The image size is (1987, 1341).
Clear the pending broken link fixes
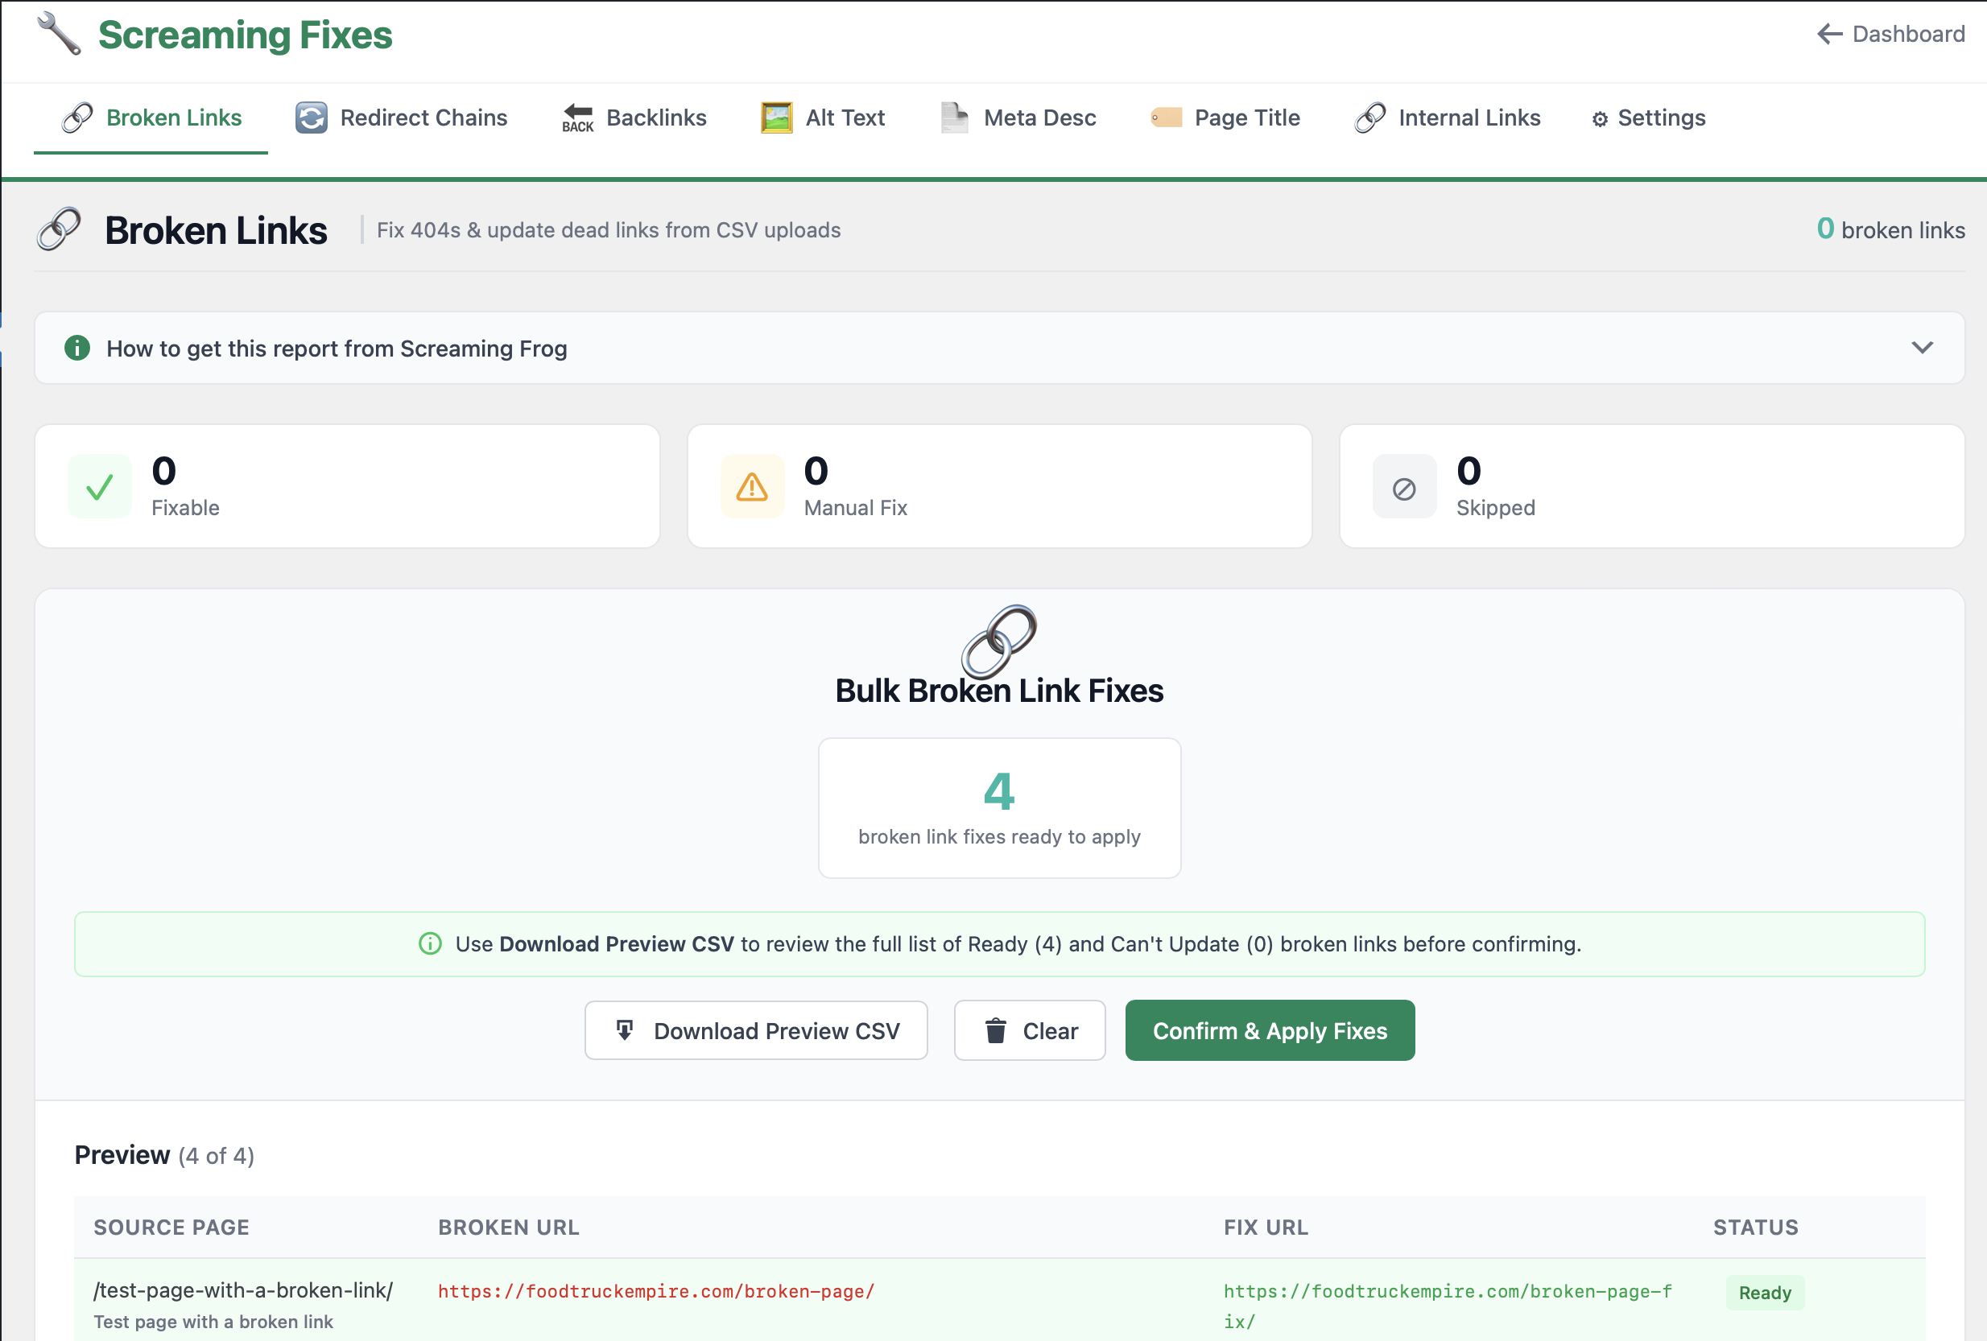[1030, 1029]
